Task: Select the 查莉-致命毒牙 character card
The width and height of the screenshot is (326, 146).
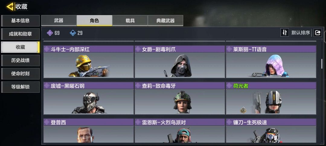Action: (180, 98)
